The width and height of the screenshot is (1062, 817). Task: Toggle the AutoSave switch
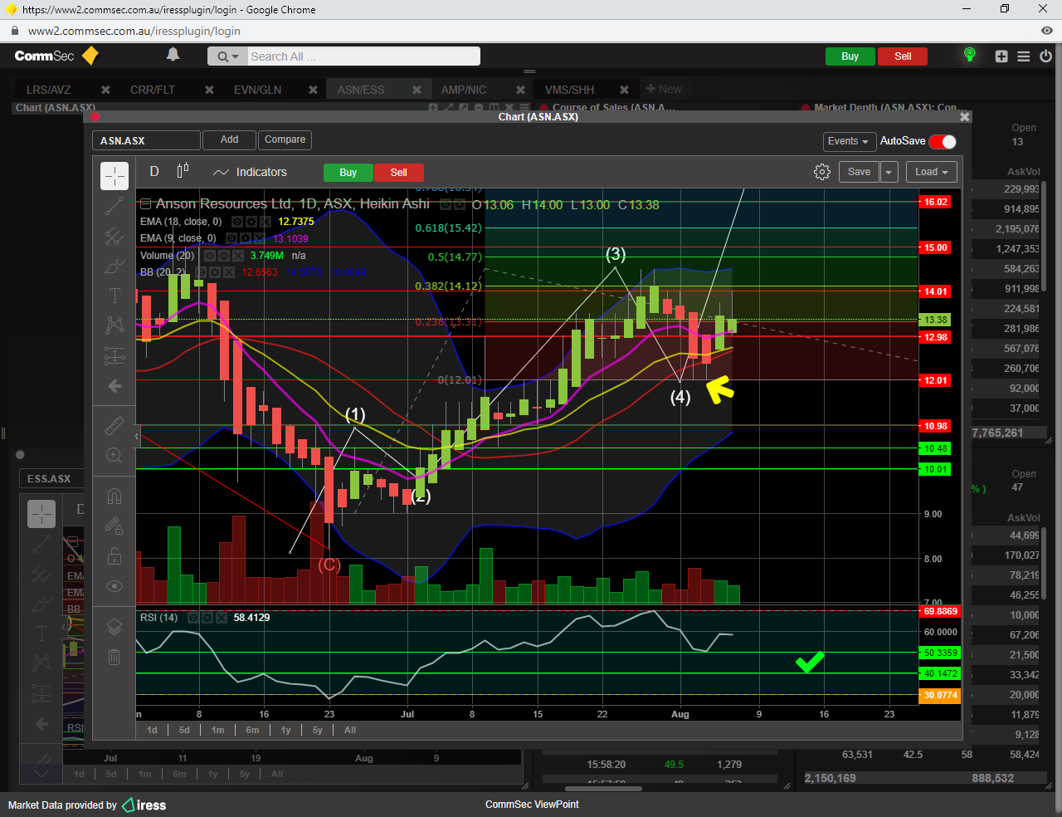(x=943, y=141)
